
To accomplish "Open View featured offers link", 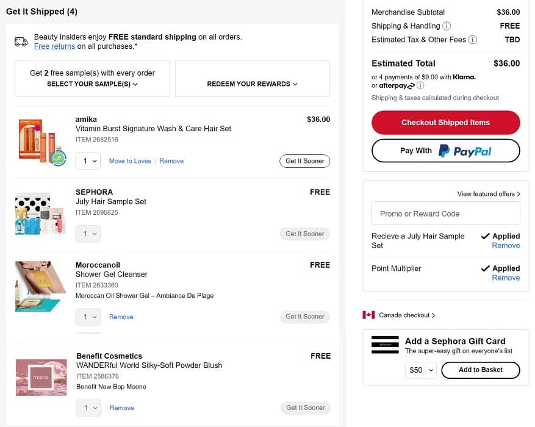I will (x=489, y=194).
